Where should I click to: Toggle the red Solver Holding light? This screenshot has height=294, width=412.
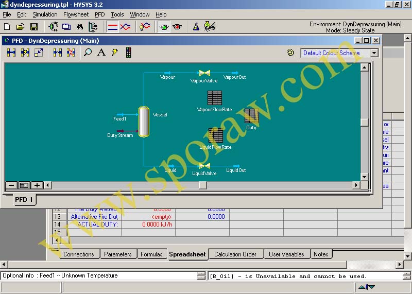[178, 26]
